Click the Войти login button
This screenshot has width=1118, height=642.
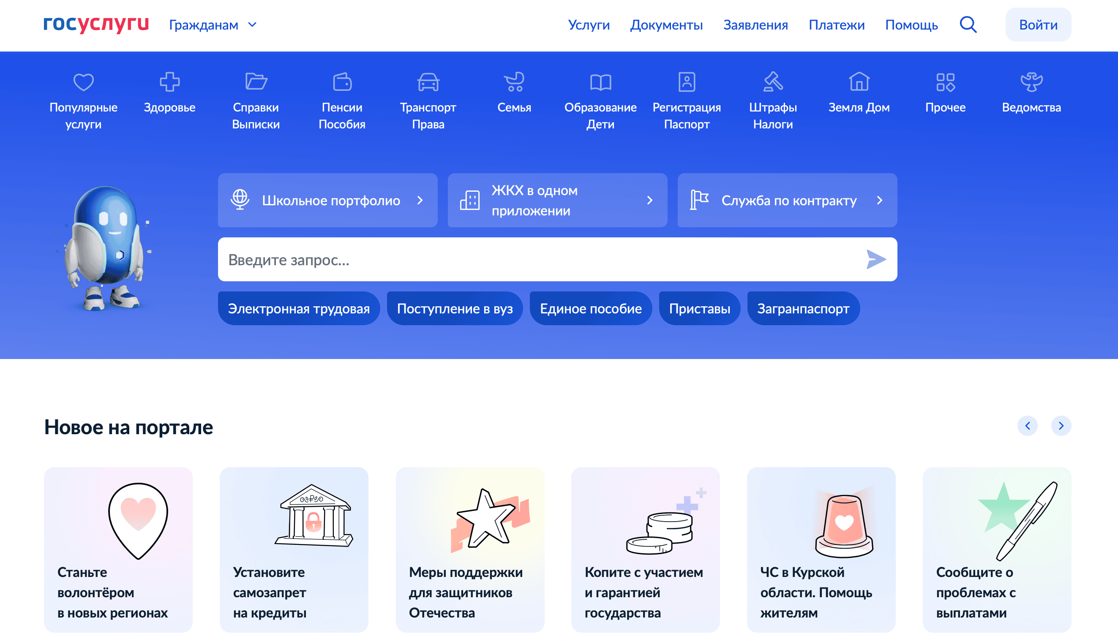click(1038, 25)
